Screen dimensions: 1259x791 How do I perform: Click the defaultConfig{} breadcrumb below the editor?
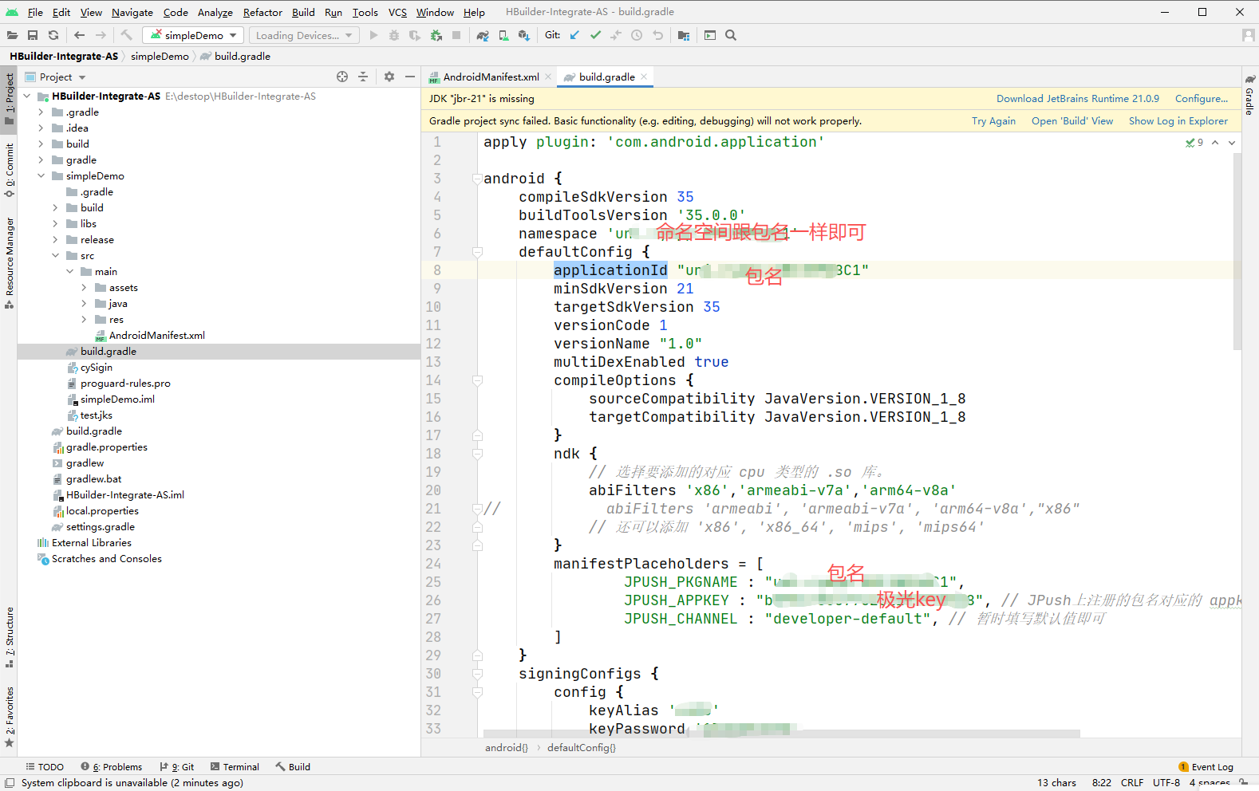(x=582, y=748)
